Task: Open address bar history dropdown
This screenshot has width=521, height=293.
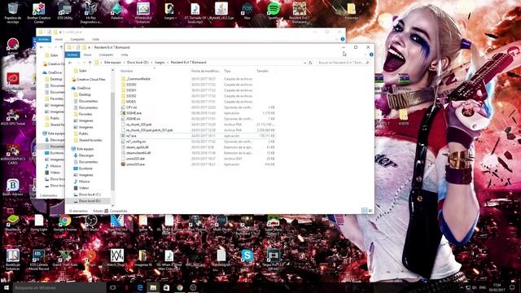Action: (304, 63)
